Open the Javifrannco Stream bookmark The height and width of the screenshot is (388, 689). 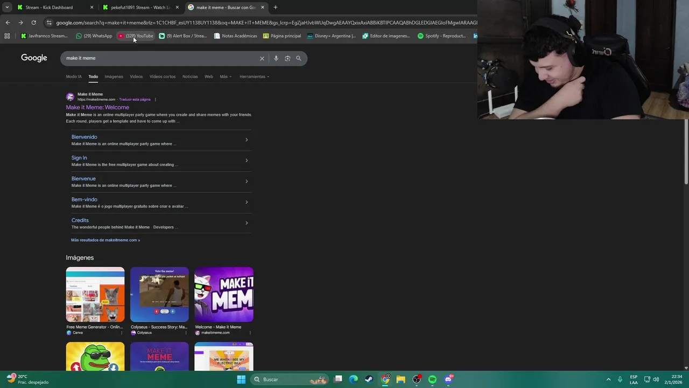click(x=44, y=36)
